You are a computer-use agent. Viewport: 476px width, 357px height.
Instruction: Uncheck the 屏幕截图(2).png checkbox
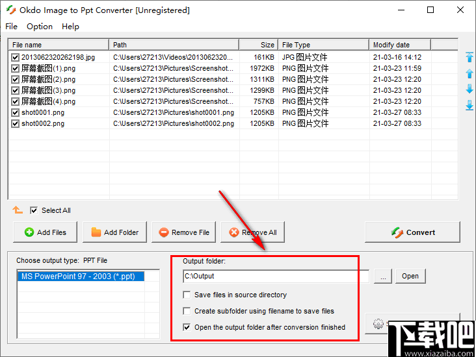pos(15,79)
